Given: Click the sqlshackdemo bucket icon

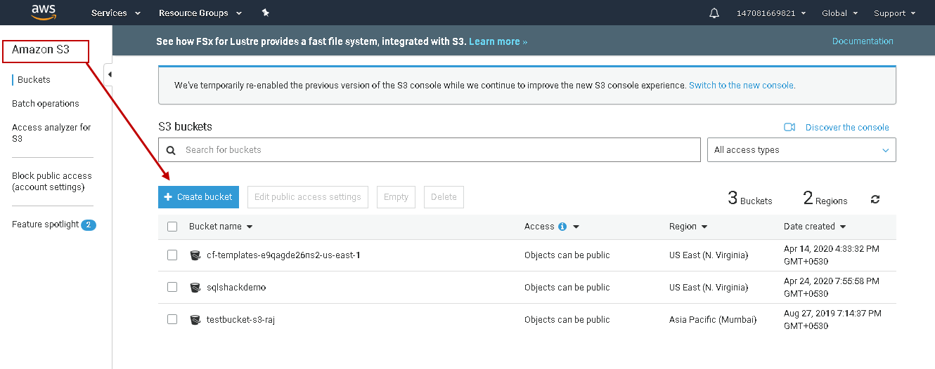Looking at the screenshot, I should (x=195, y=288).
